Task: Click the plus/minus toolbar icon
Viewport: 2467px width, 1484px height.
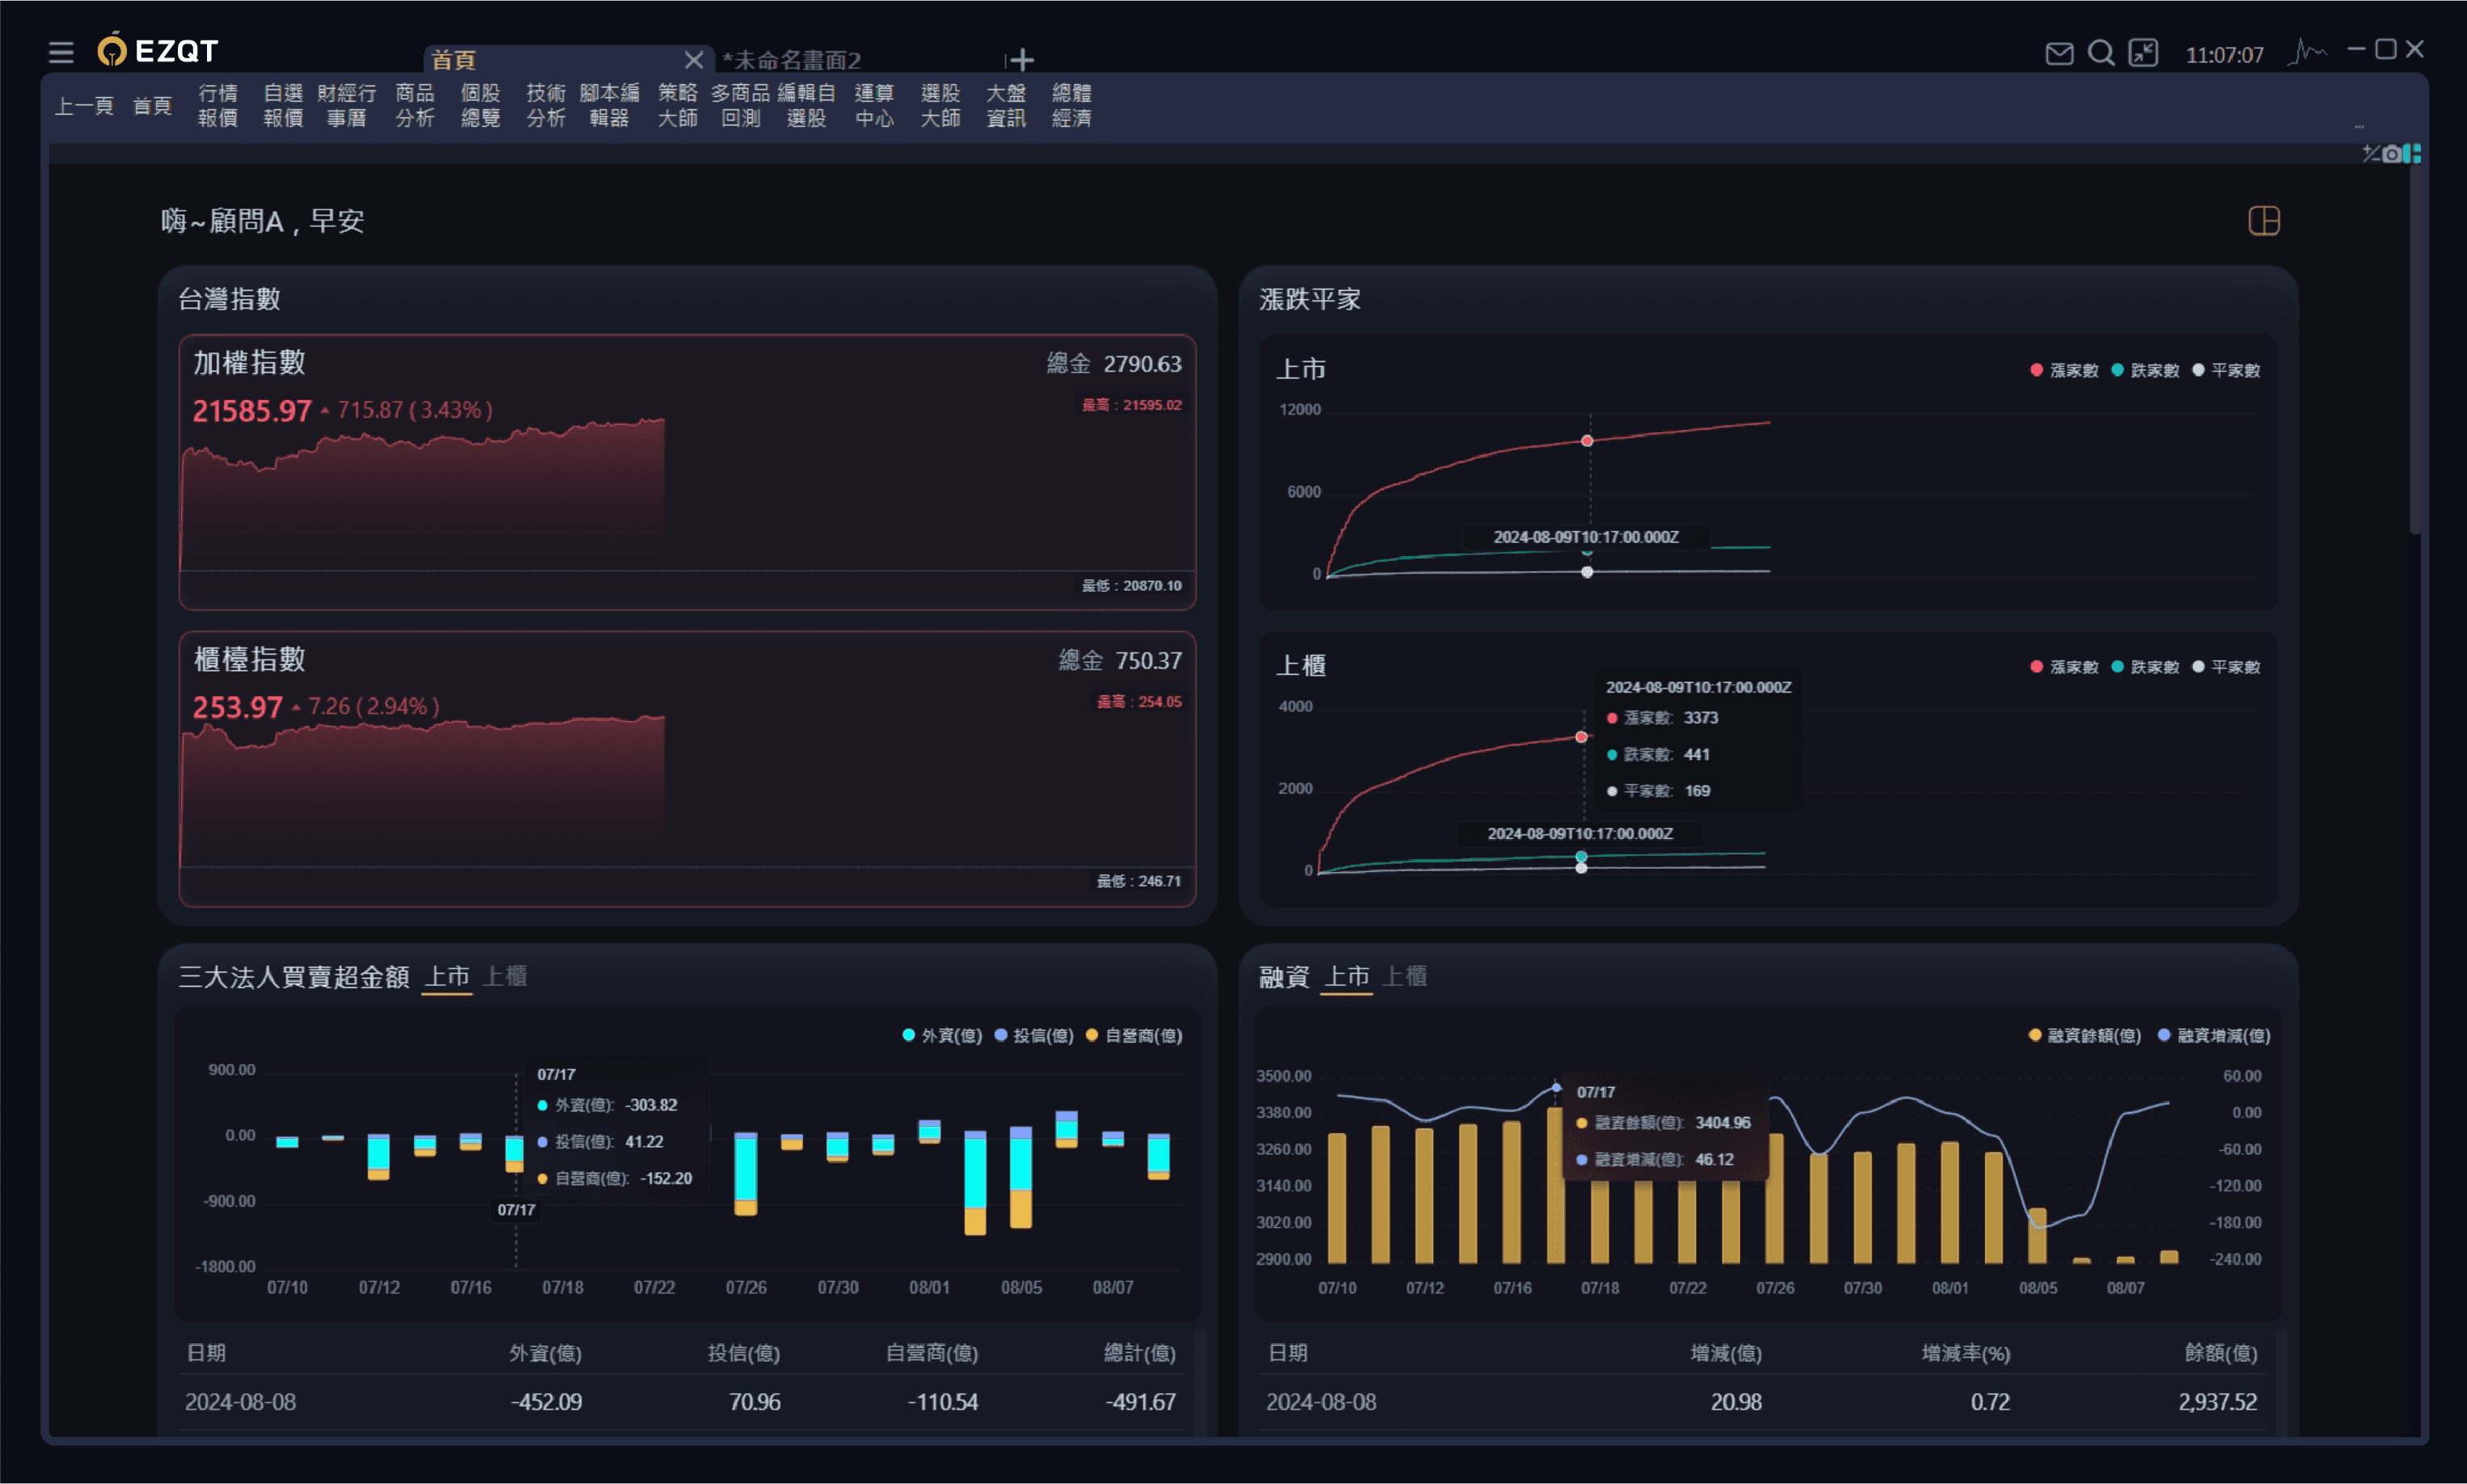Action: point(2370,153)
